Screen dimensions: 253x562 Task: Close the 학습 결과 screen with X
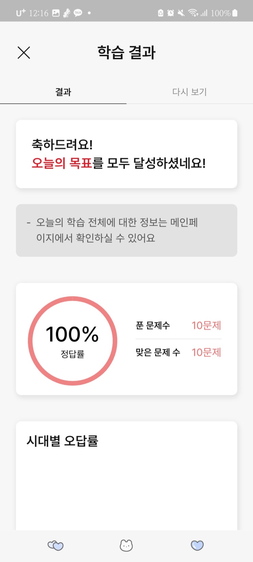[24, 53]
